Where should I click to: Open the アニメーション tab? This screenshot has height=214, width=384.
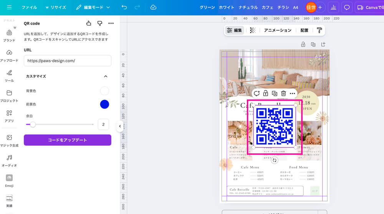277,30
